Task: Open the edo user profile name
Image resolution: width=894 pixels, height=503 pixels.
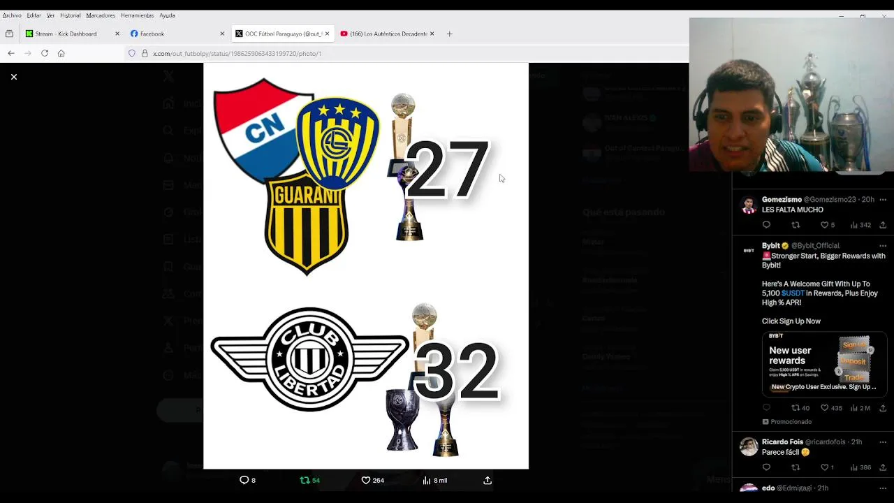Action: [x=768, y=488]
